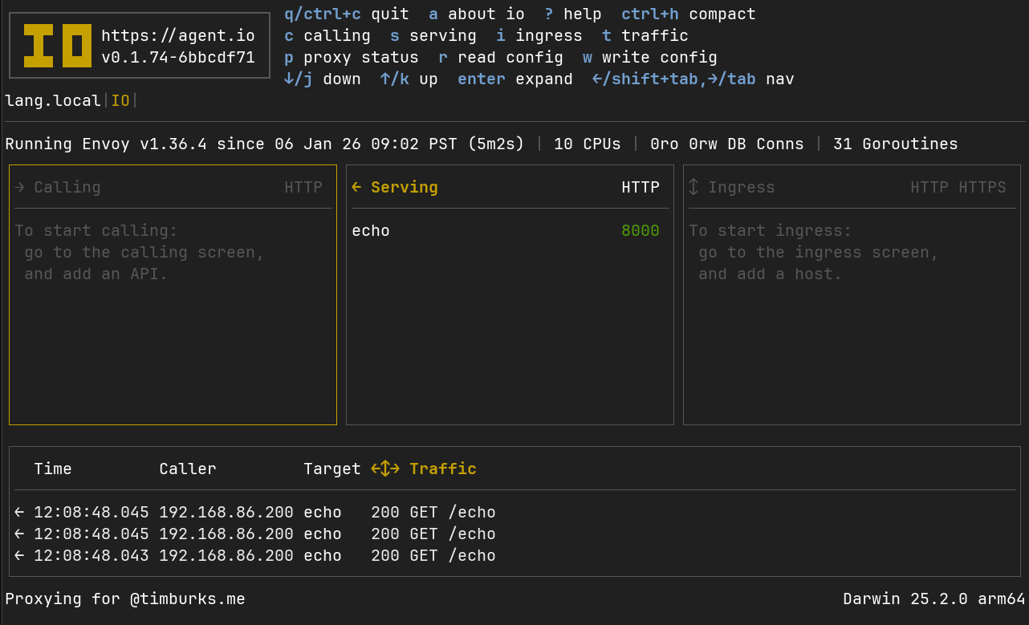Expand the echo service in Serving panel
The height and width of the screenshot is (625, 1029).
pos(370,230)
